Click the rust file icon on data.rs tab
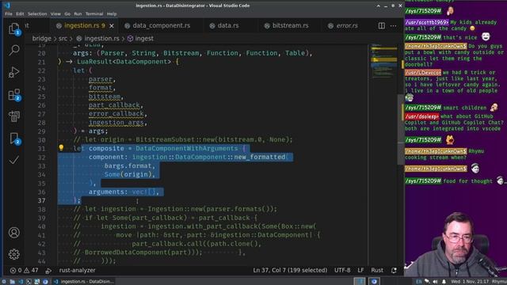This screenshot has height=285, width=507. click(212, 26)
